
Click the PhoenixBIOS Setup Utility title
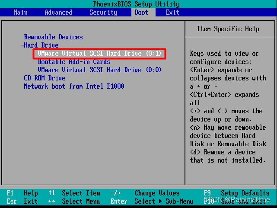tap(137, 4)
